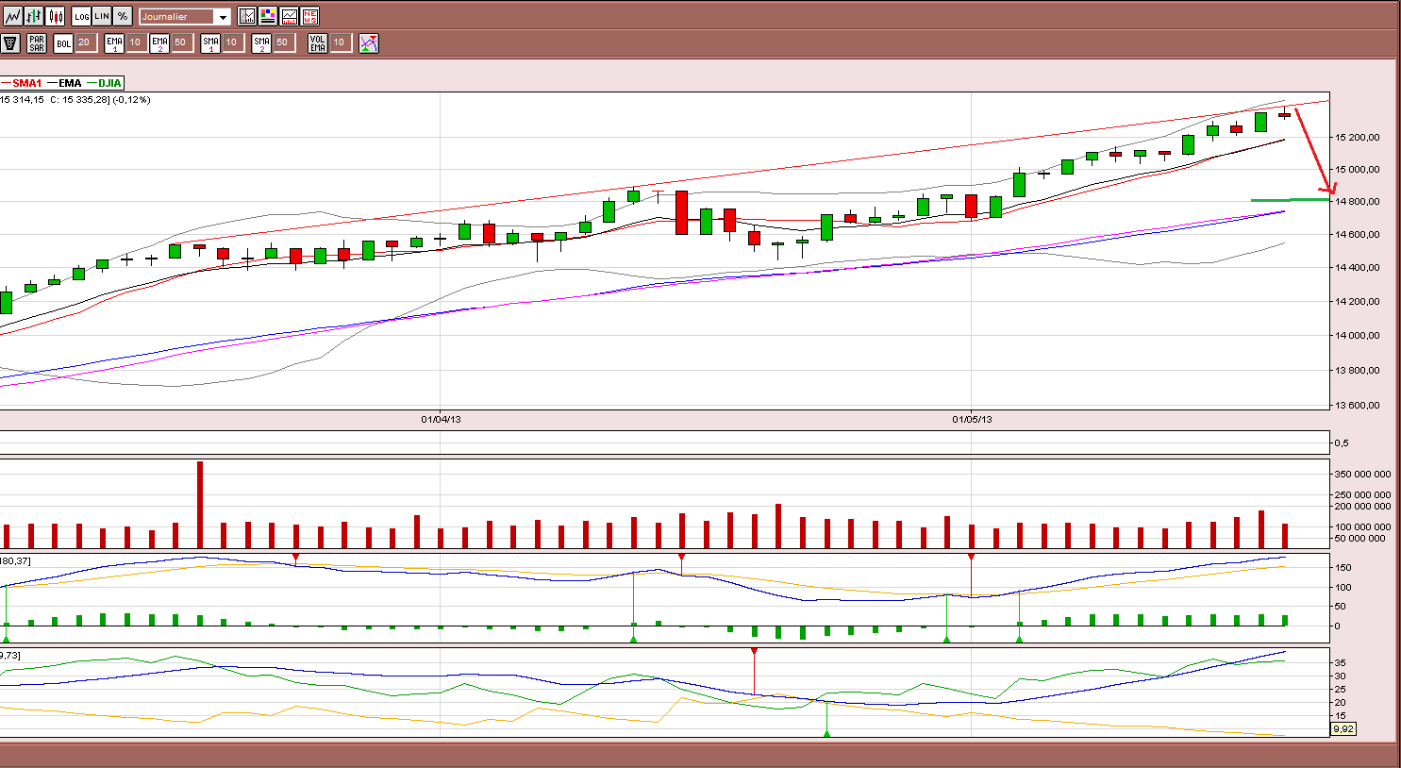Click the 0,5 scale label
Screen dimensions: 1401x768
1342,443
